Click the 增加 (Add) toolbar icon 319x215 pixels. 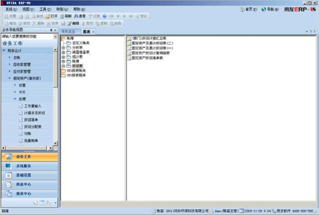coord(6,23)
